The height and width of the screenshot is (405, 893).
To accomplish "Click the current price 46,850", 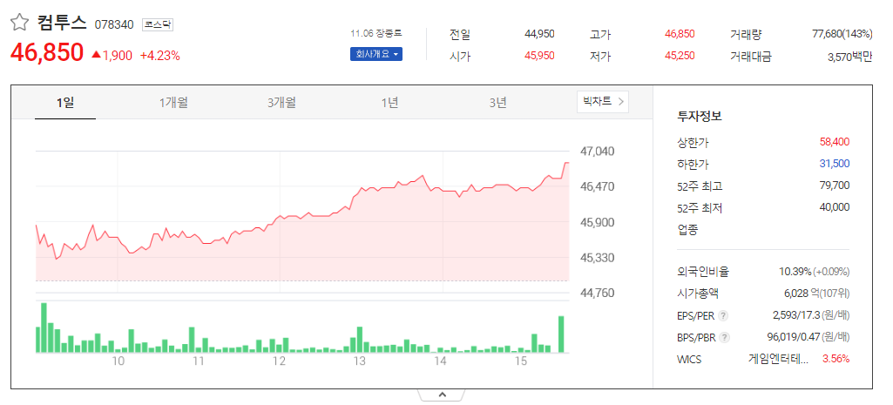I will 47,52.
